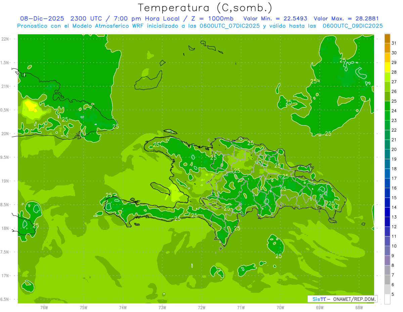Pick the white swatch below 5
This screenshot has height=312, width=403.
pyautogui.click(x=387, y=299)
